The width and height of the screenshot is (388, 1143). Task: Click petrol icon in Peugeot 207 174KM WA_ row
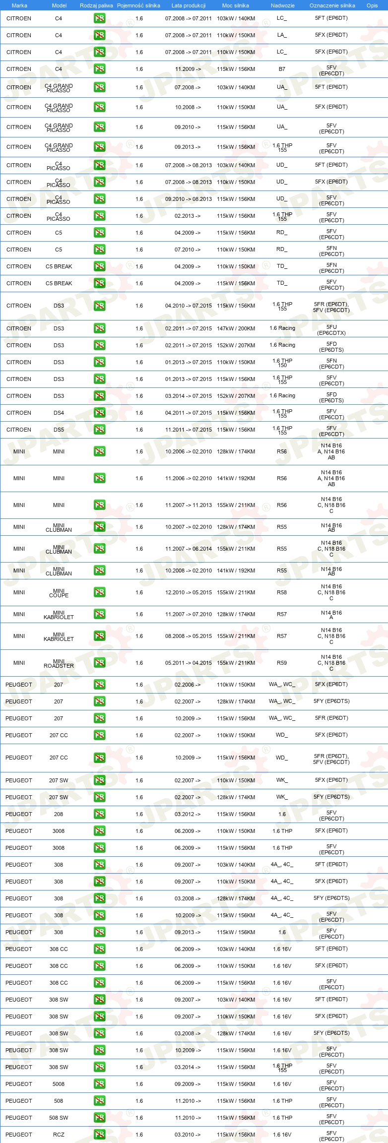pyautogui.click(x=99, y=701)
